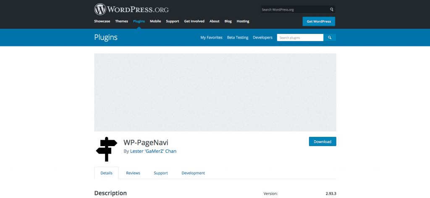This screenshot has height=198, width=430.
Task: Download the WP-PageNavi plugin
Action: point(322,141)
